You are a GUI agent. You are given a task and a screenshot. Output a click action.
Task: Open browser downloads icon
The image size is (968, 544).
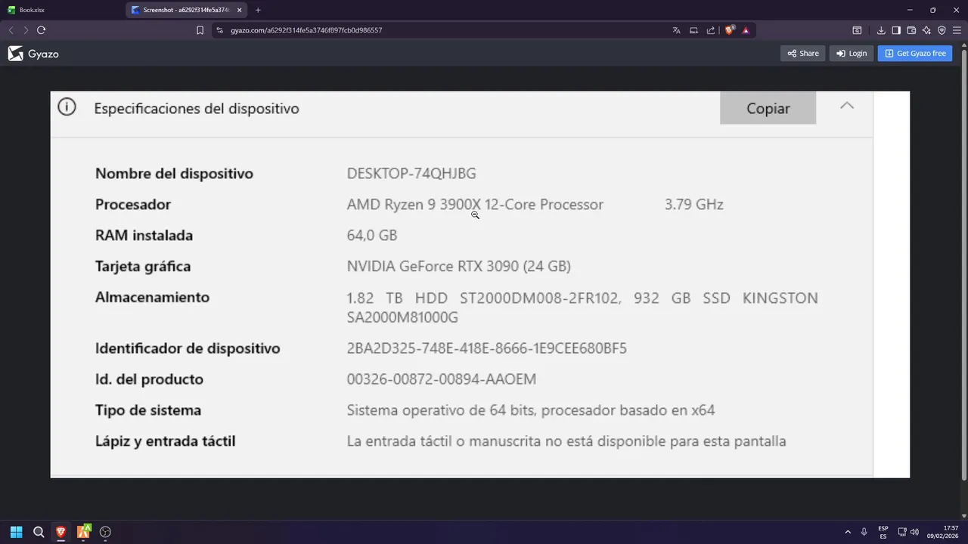pos(881,30)
